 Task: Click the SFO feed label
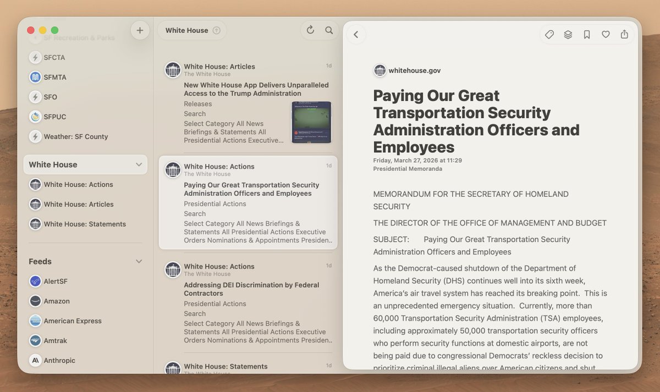(x=51, y=97)
